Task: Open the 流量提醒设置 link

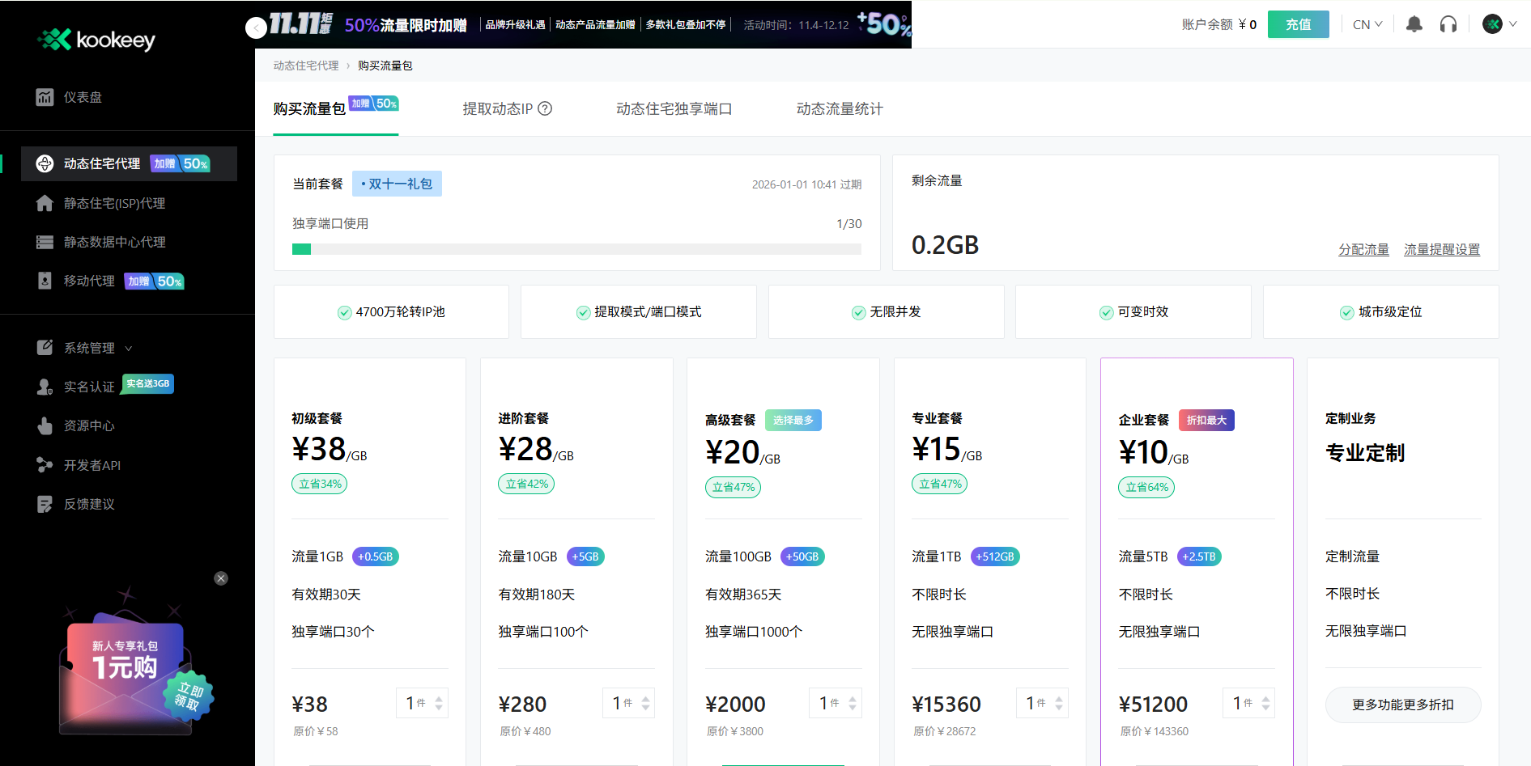Action: (x=1442, y=249)
